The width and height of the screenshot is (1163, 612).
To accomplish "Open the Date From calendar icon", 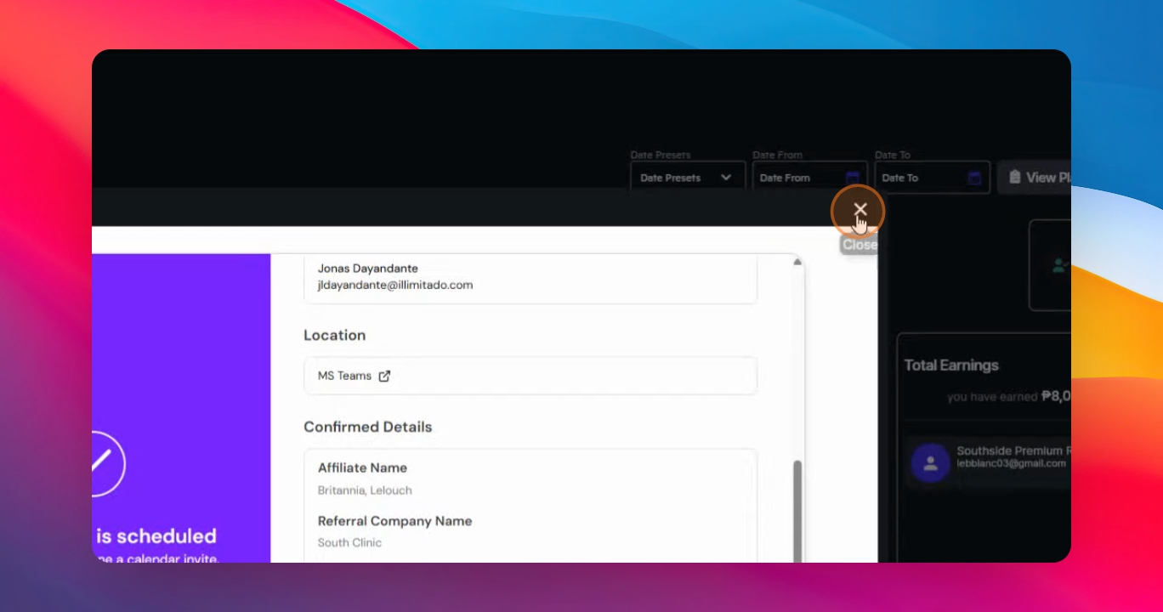I will (x=853, y=178).
